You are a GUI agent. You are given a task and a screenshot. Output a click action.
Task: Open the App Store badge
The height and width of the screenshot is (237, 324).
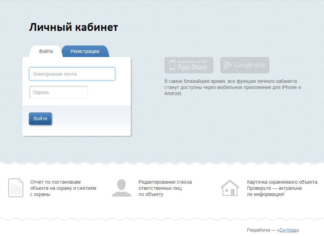point(189,65)
